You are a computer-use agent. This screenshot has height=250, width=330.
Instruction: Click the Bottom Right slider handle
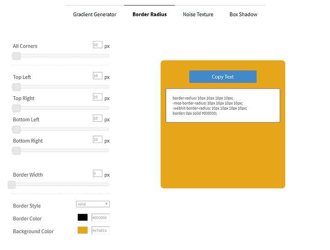coord(16,151)
